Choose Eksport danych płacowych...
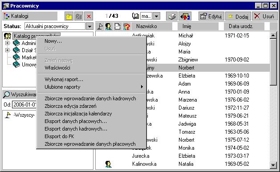This screenshot has height=172, width=280. click(91, 121)
